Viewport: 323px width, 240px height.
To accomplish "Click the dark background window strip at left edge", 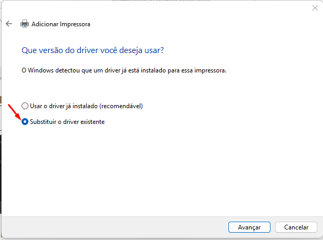I will [x=1, y=173].
